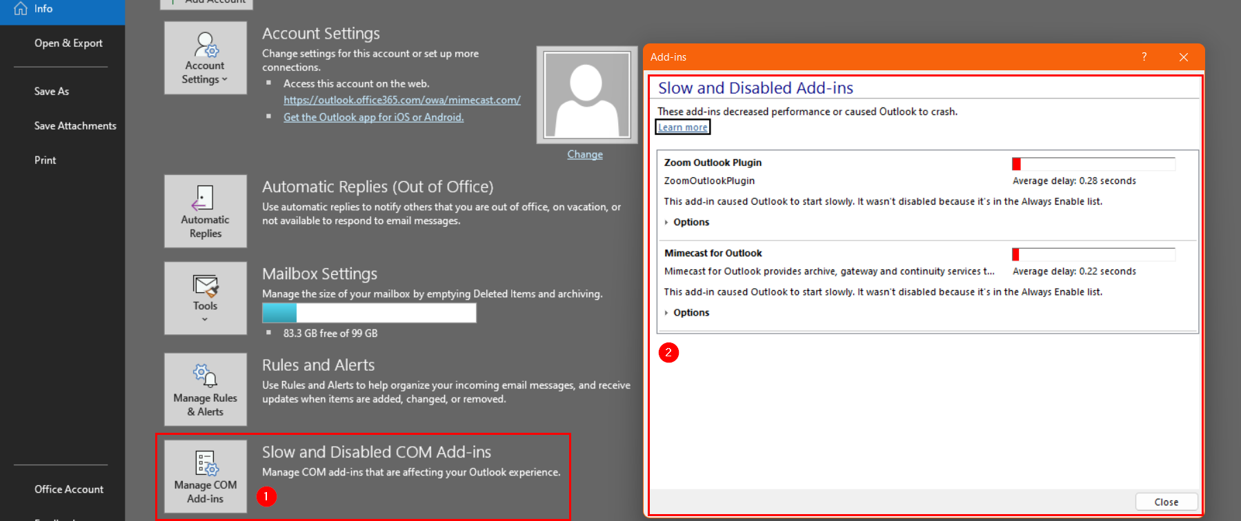Open the mailbox Tools button
Viewport: 1241px width, 521px height.
tap(205, 298)
